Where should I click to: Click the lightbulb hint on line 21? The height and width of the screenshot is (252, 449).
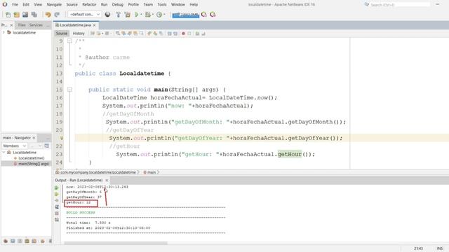coord(61,138)
